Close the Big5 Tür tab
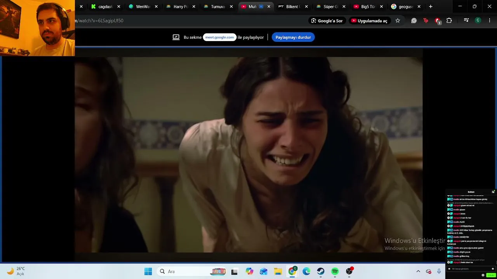 tap(381, 7)
